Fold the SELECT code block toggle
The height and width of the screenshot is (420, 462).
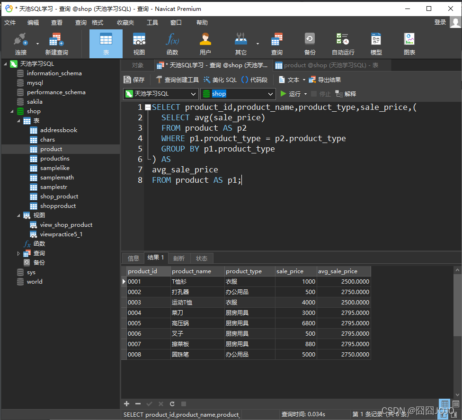[148, 107]
